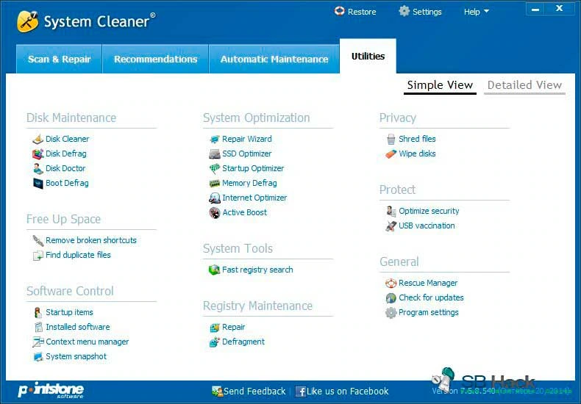Click Send Feedback in the footer
This screenshot has height=404, width=581.
coord(249,391)
